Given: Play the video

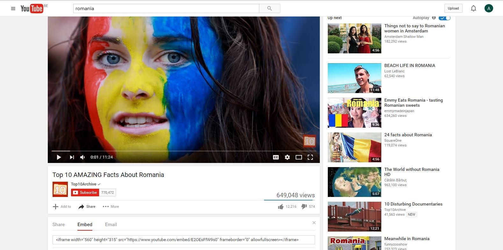Looking at the screenshot, I should coord(59,157).
